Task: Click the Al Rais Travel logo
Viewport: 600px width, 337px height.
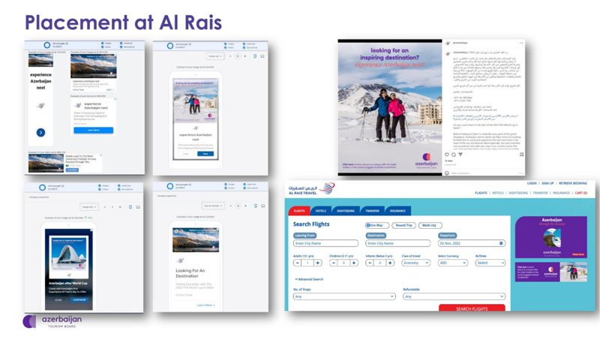Action: click(310, 188)
